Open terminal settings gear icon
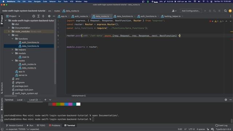This screenshot has height=131, width=233. (226, 100)
